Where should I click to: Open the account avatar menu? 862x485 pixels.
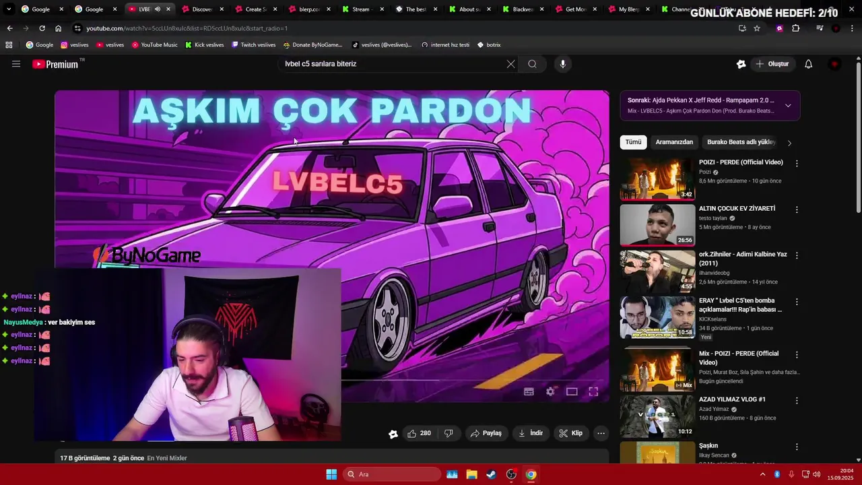click(834, 64)
